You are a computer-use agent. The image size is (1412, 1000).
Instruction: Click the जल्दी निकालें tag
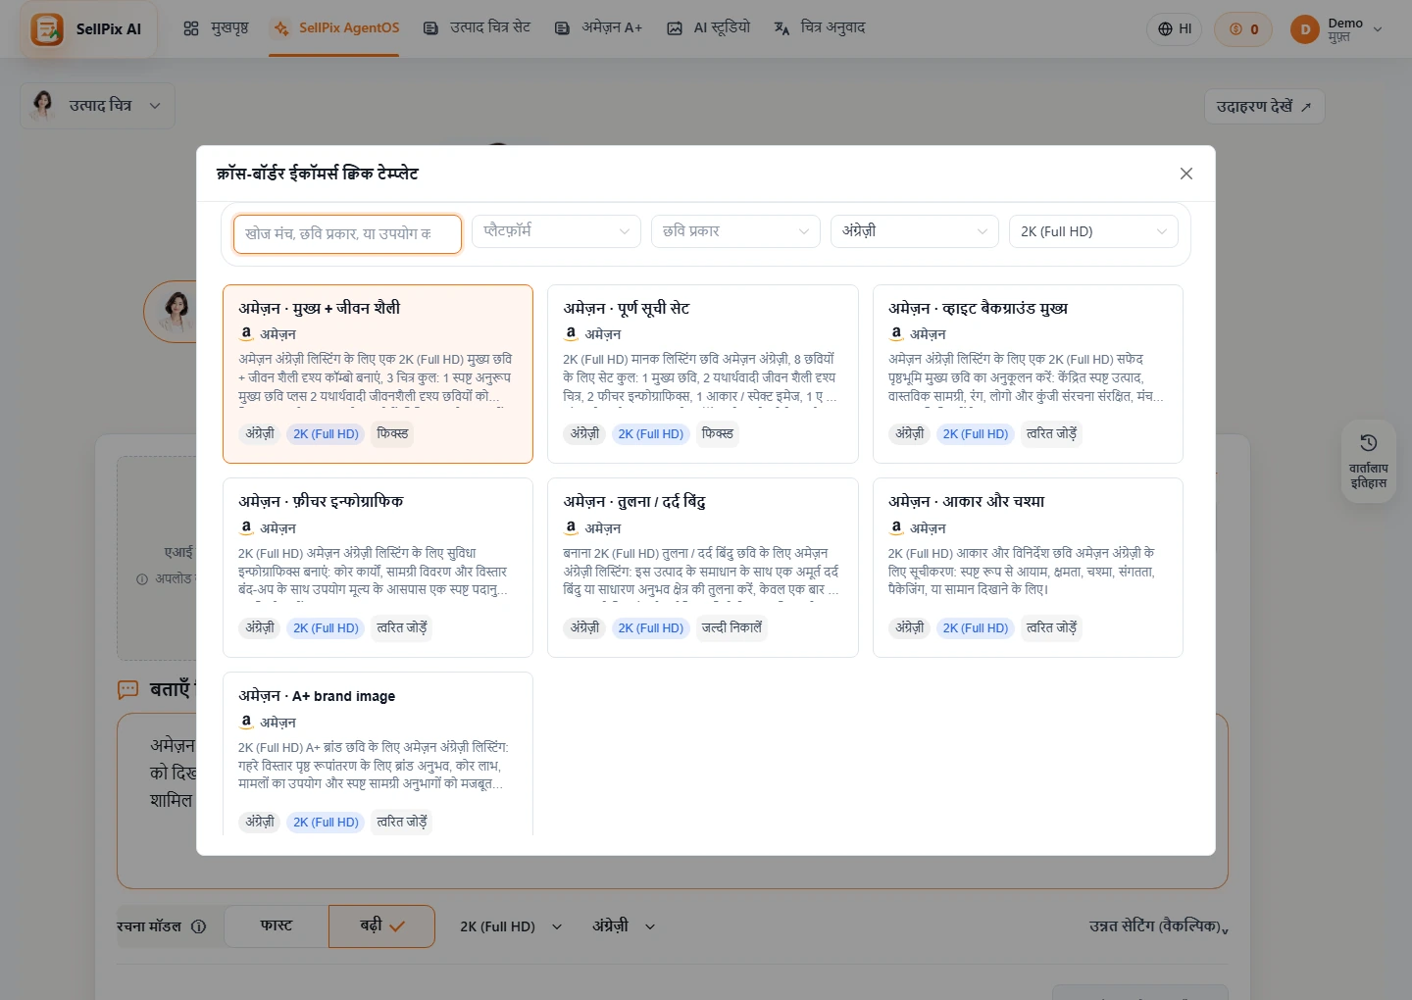[731, 627]
